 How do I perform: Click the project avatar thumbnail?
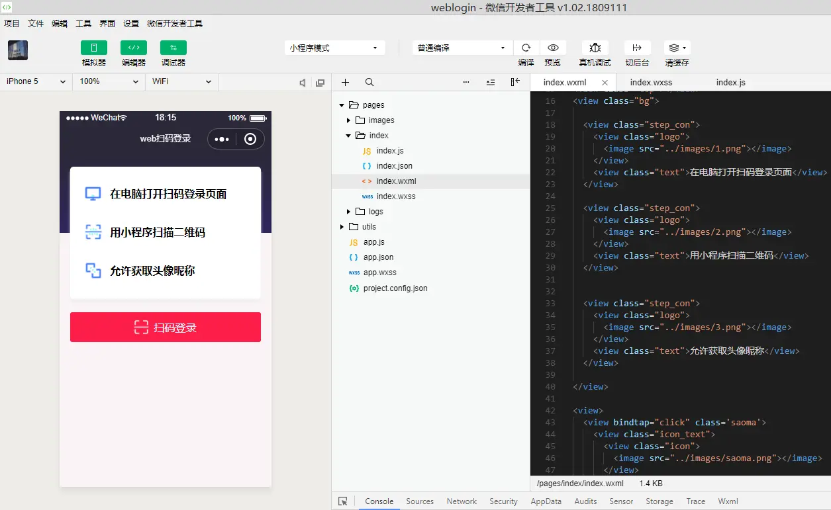(x=18, y=50)
